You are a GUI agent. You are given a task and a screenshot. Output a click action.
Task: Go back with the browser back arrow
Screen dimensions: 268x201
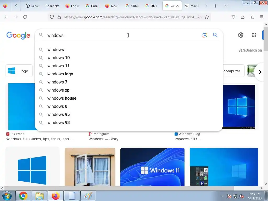click(6, 17)
